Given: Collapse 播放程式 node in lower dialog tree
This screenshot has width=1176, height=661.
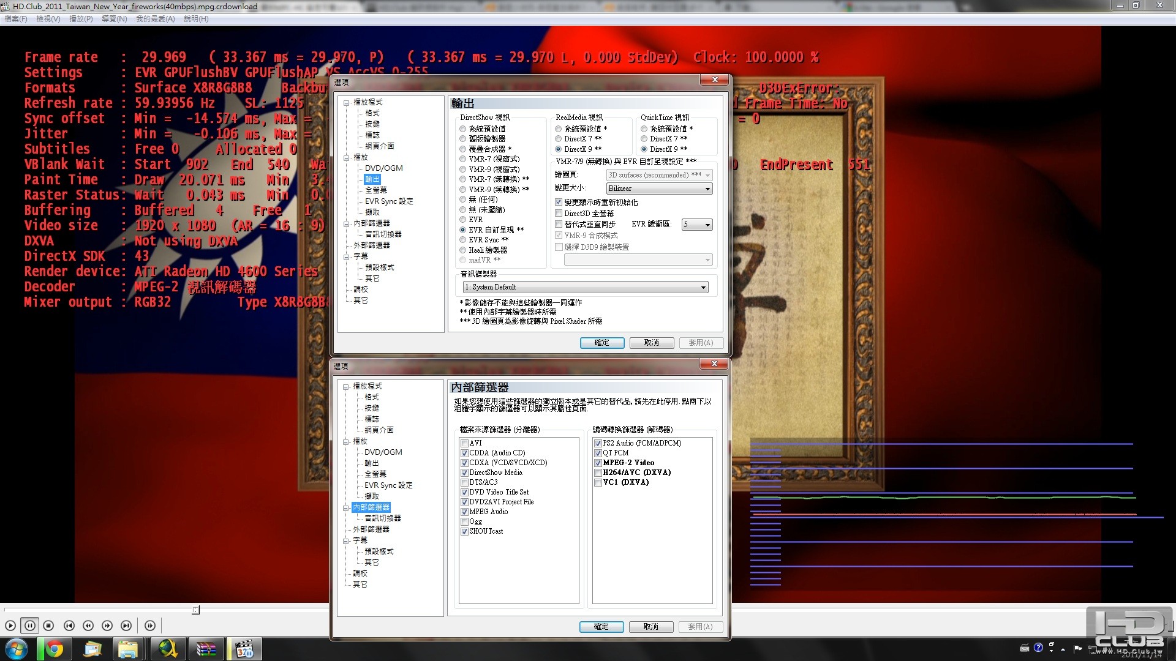Looking at the screenshot, I should point(346,387).
